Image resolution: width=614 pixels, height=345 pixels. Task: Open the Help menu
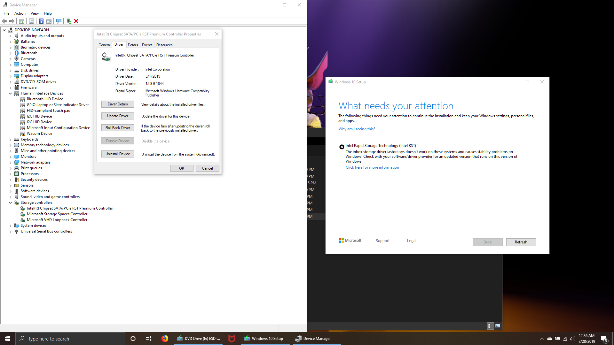48,13
